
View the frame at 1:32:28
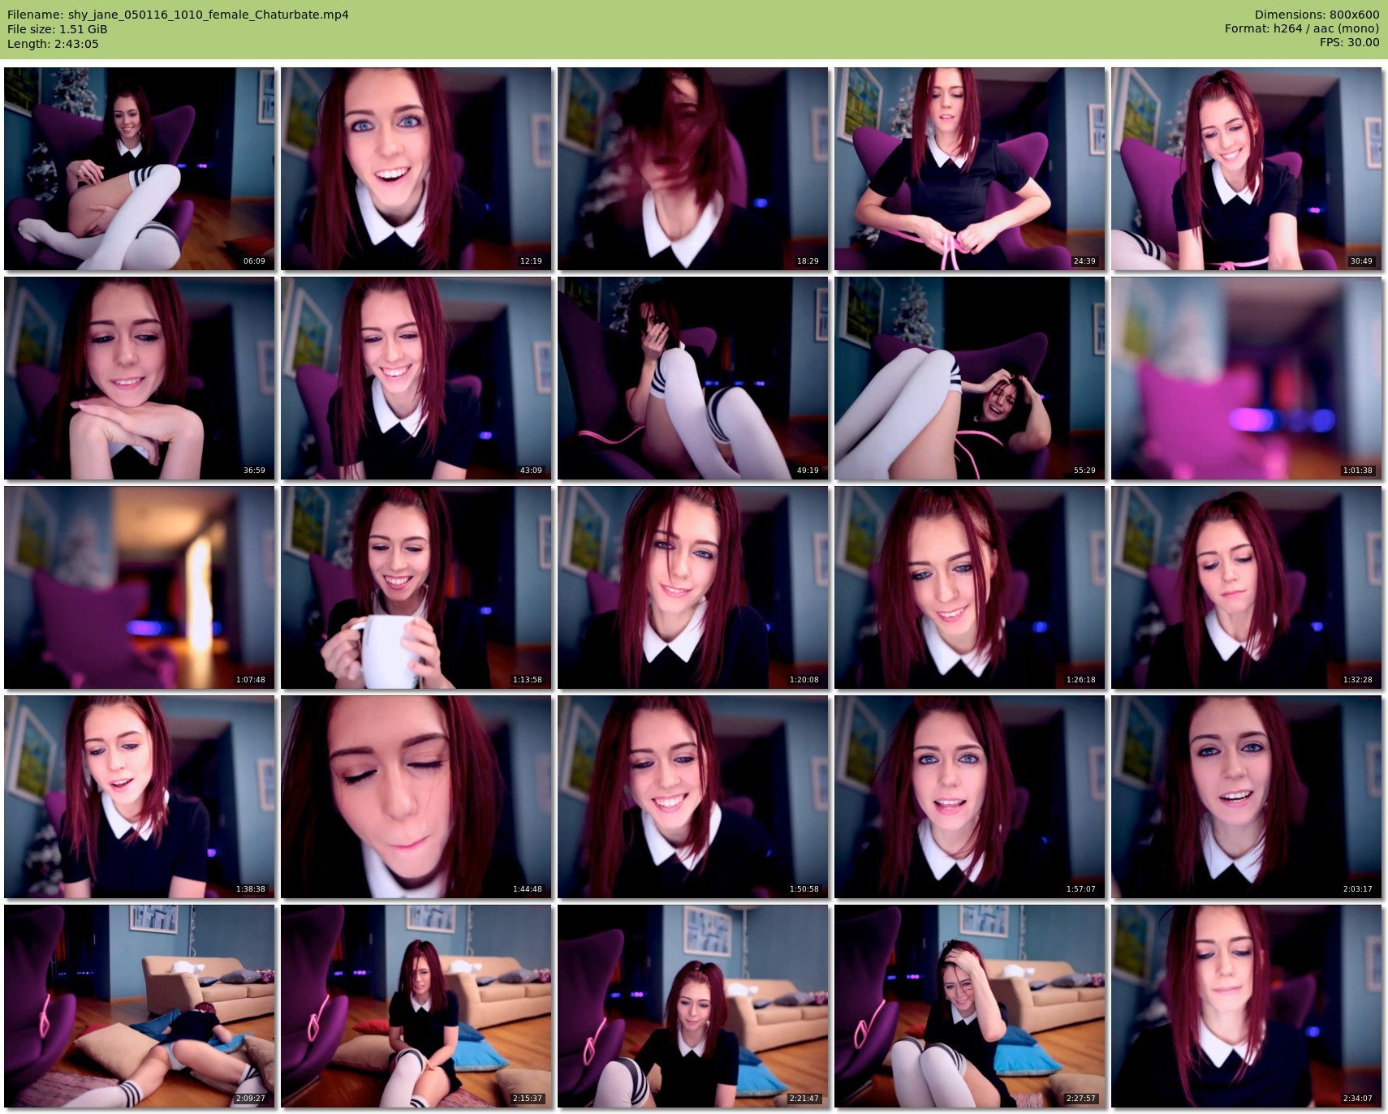[x=1247, y=587]
